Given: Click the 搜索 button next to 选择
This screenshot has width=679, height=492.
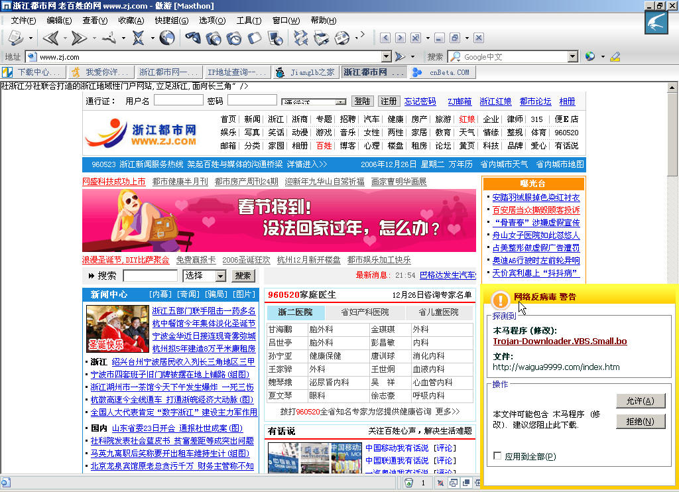Looking at the screenshot, I should click(x=243, y=275).
